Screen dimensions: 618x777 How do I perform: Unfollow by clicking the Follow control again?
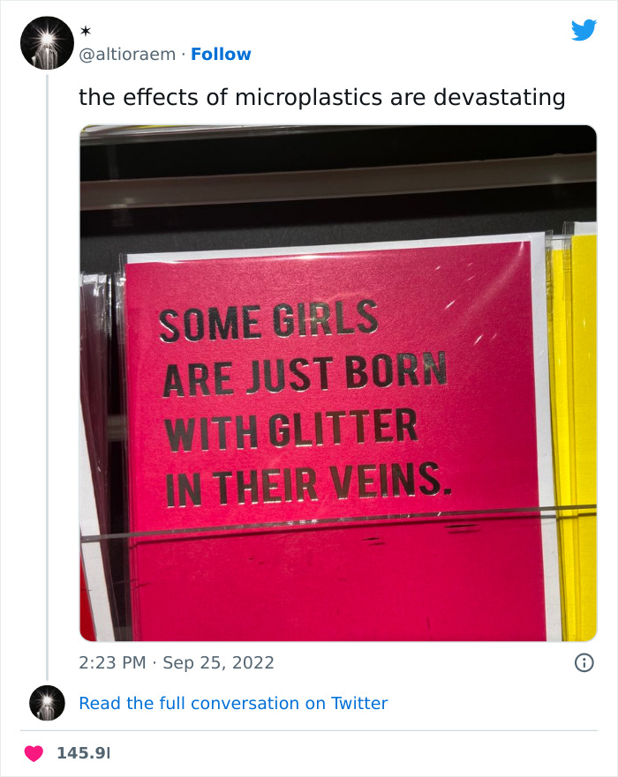click(x=222, y=54)
